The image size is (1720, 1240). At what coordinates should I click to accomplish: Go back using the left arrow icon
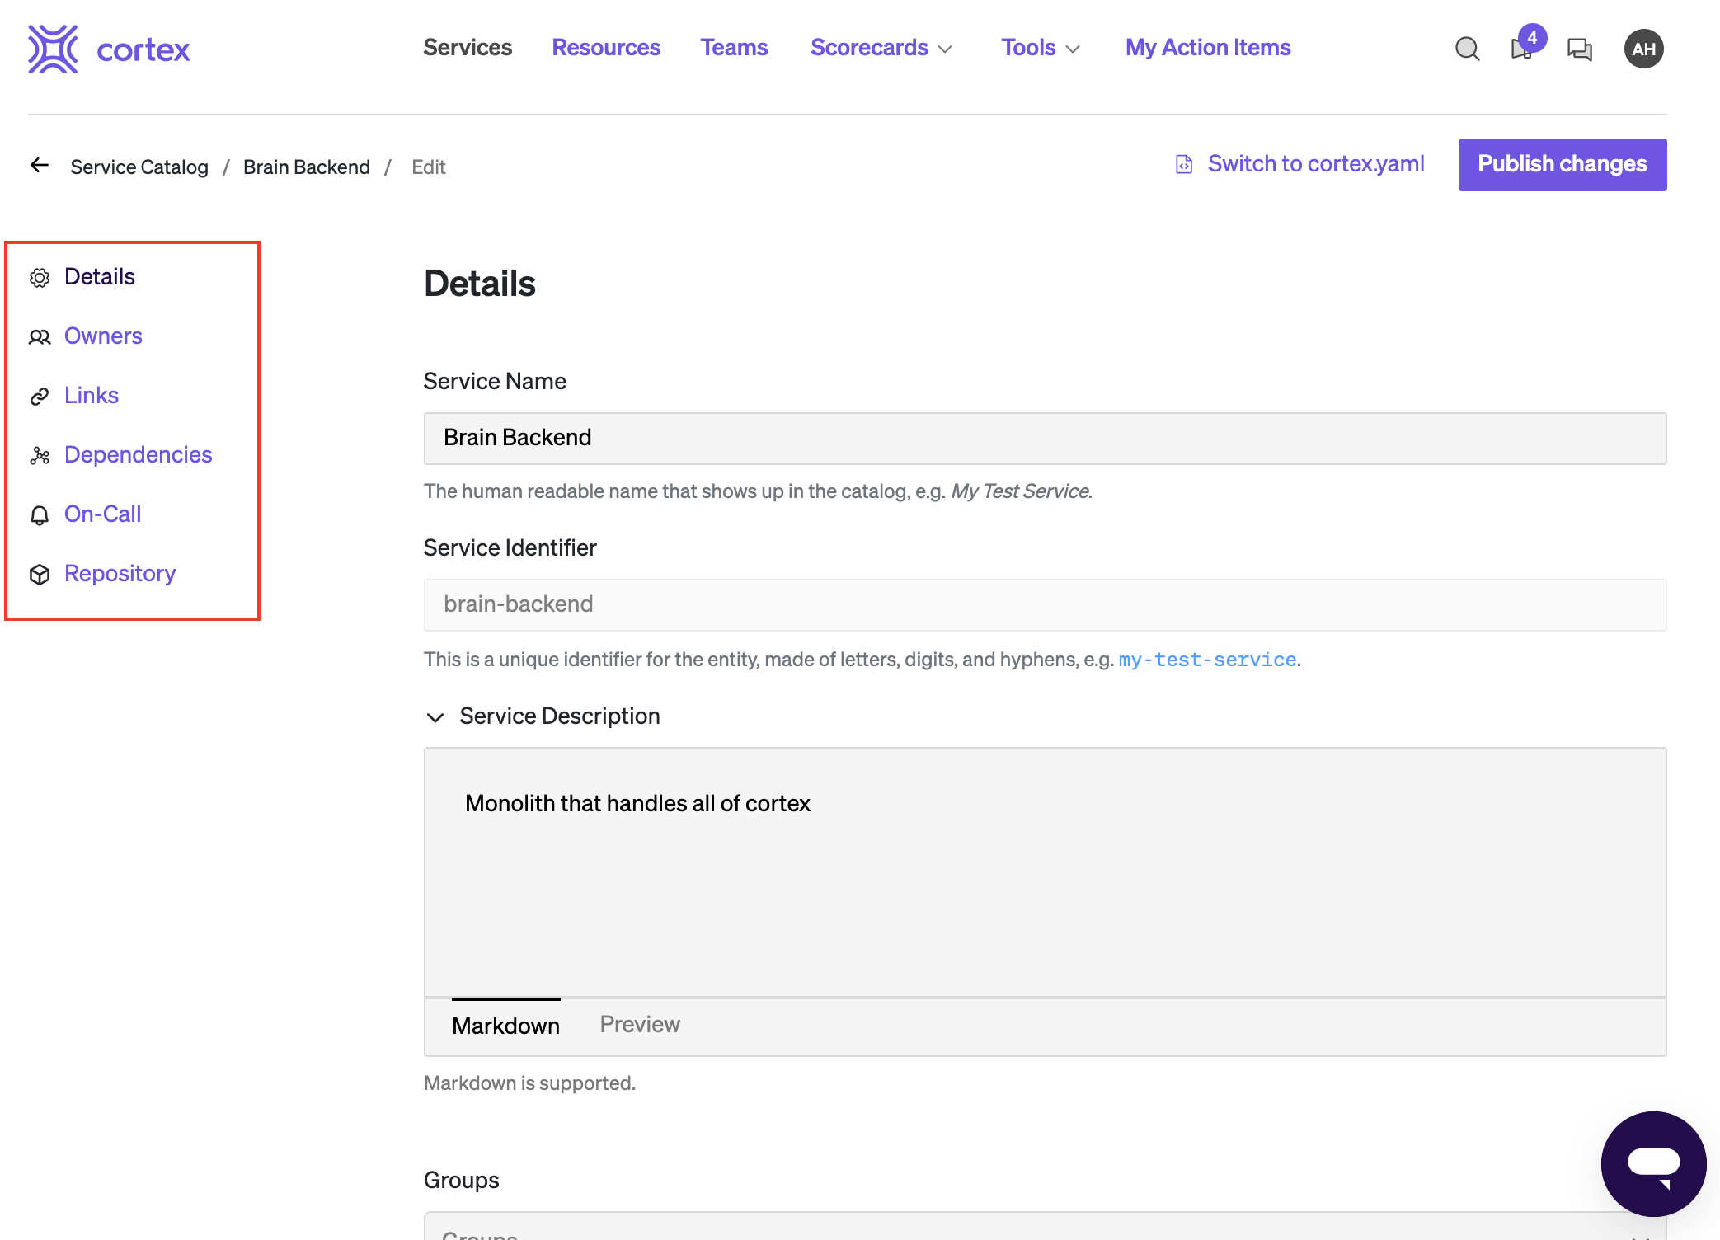pos(40,165)
